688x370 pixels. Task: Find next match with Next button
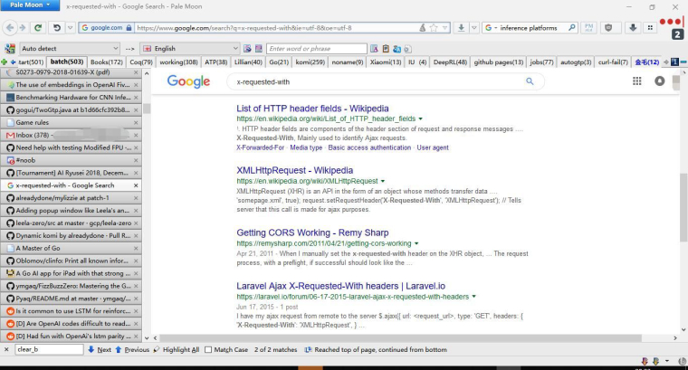(100, 349)
